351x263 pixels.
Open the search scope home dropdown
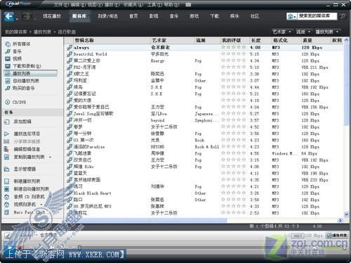pyautogui.click(x=292, y=16)
